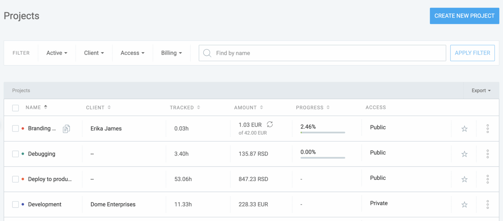Viewport: 503px width, 221px height.
Task: Click the Branding project 2.46% progress bar
Action: (323, 132)
